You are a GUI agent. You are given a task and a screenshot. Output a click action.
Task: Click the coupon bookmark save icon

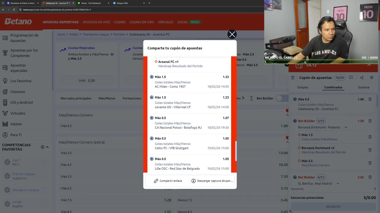point(351,78)
